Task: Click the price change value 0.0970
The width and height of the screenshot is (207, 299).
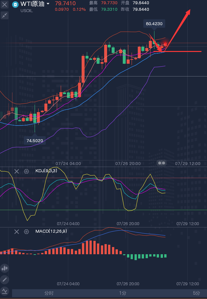Action: (62, 9)
